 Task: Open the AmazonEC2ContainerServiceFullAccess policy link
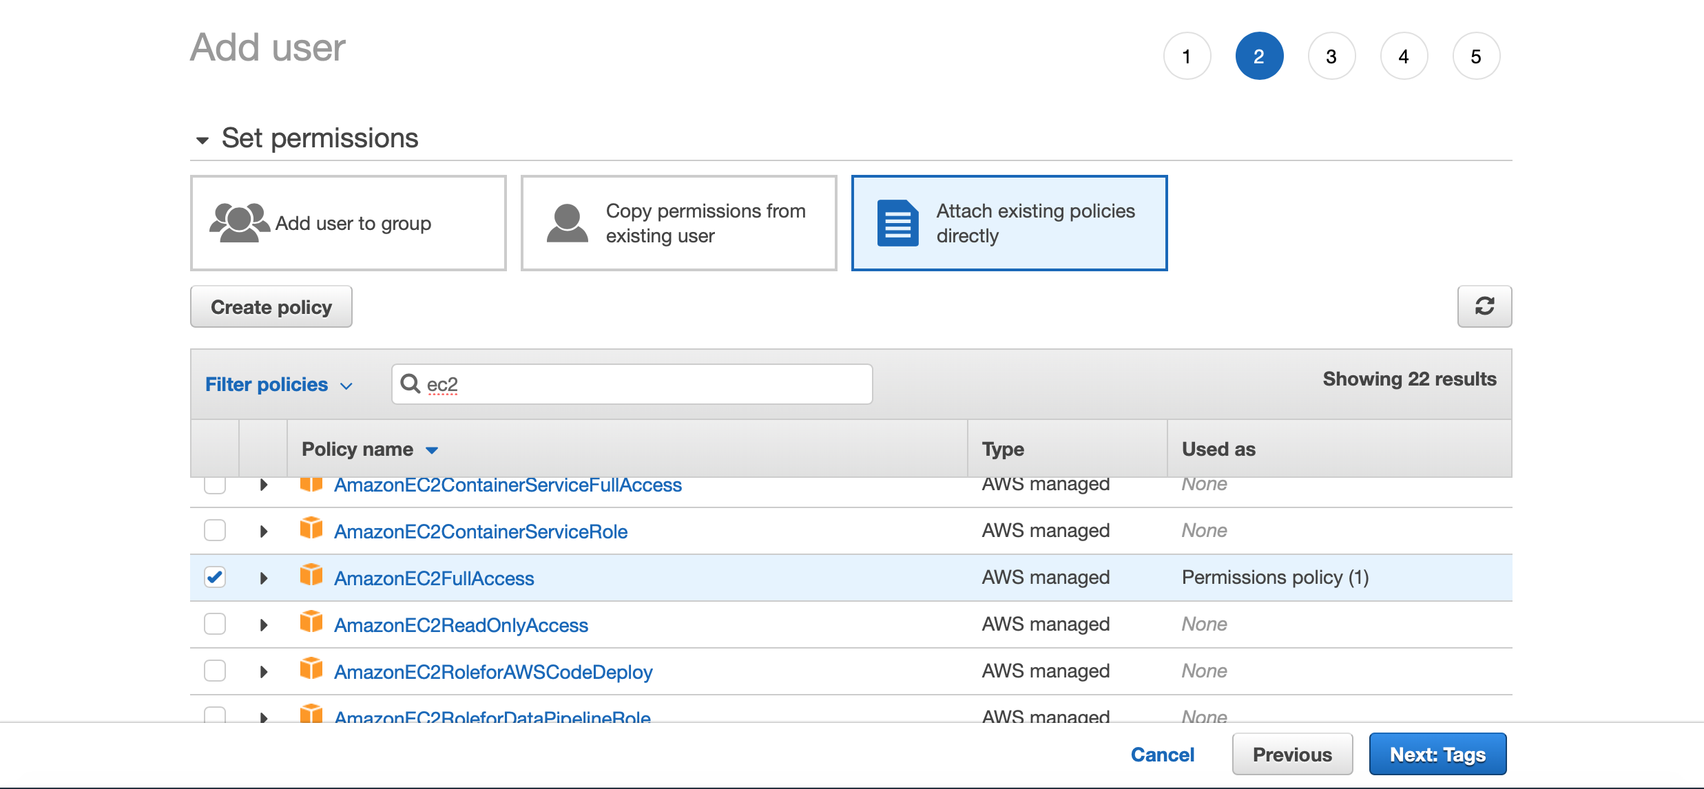coord(508,485)
